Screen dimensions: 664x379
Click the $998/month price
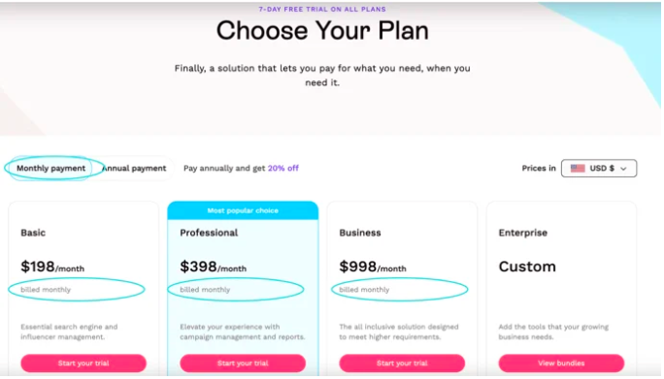click(x=373, y=267)
